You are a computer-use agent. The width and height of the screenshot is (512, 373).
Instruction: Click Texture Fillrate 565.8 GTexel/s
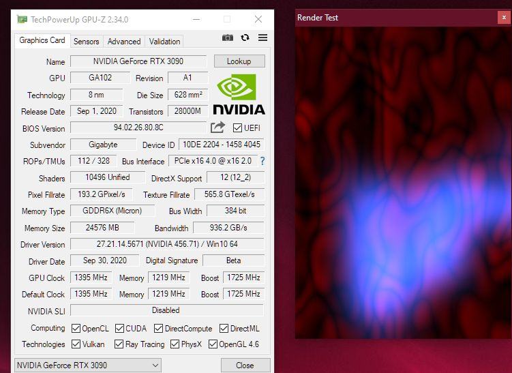coord(229,194)
